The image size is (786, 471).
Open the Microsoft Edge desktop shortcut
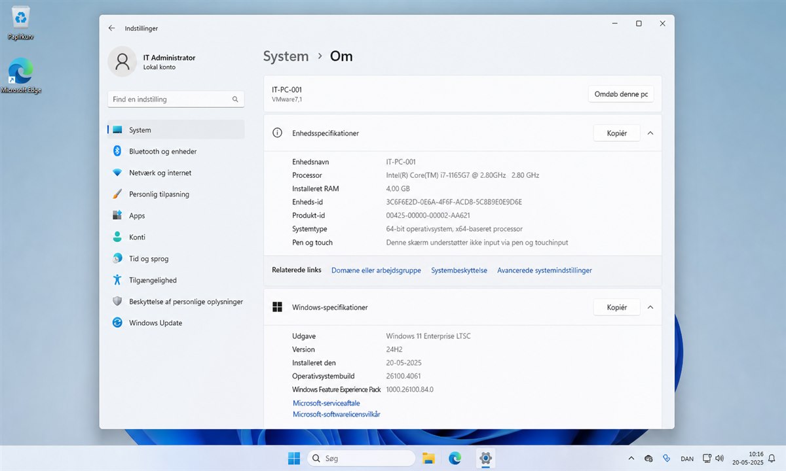point(21,76)
